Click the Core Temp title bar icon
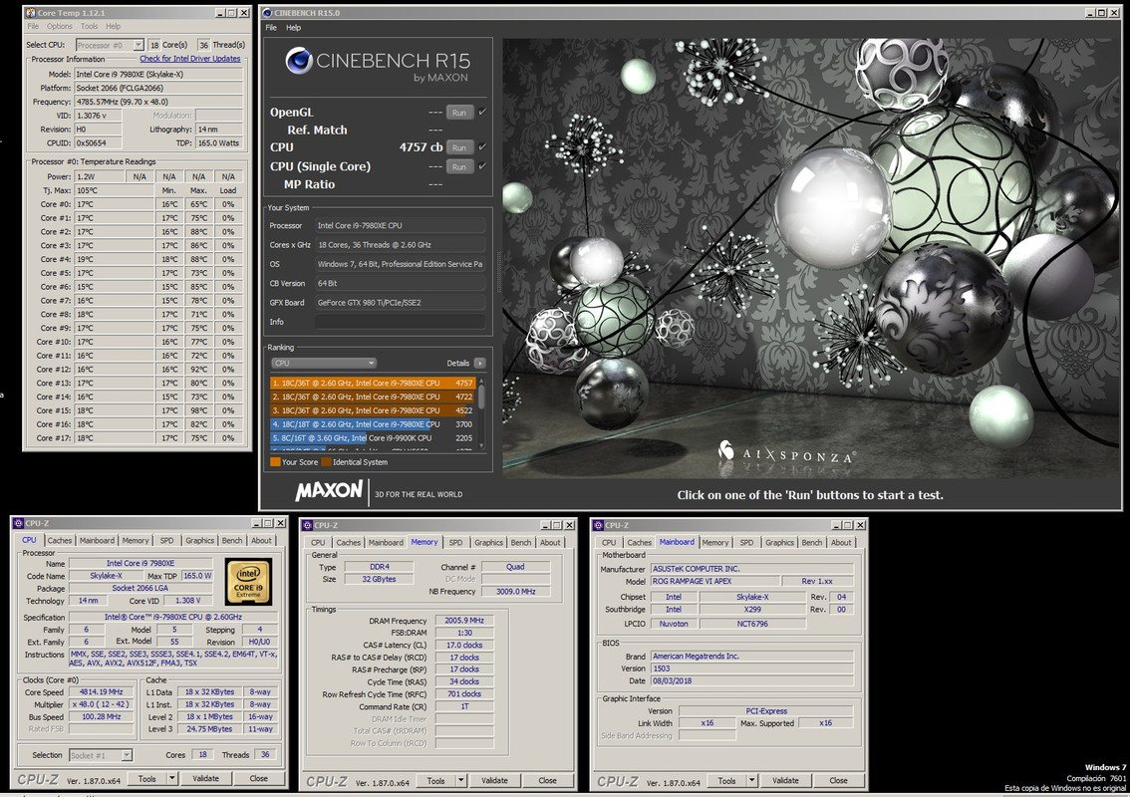The height and width of the screenshot is (797, 1130). [30, 13]
